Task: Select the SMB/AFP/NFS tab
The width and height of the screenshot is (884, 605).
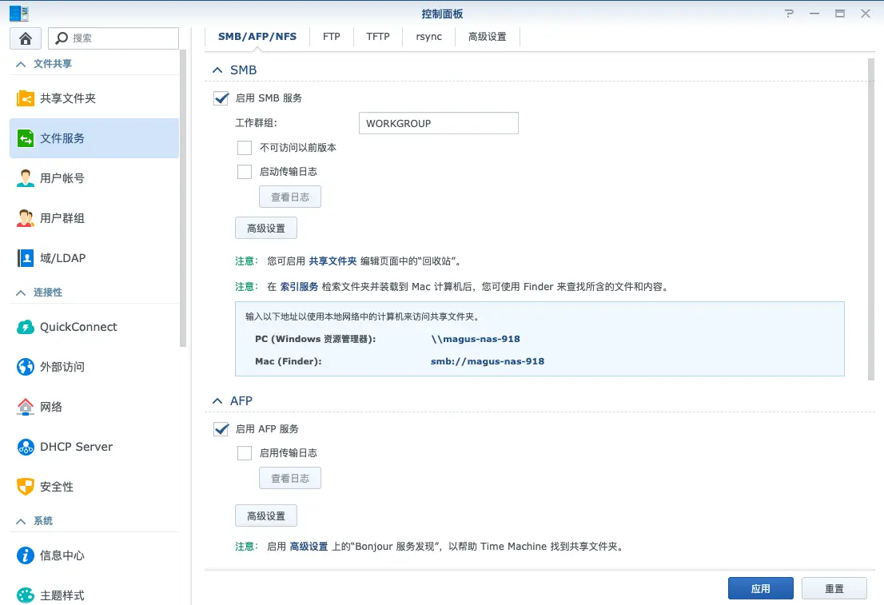Action: [x=257, y=37]
